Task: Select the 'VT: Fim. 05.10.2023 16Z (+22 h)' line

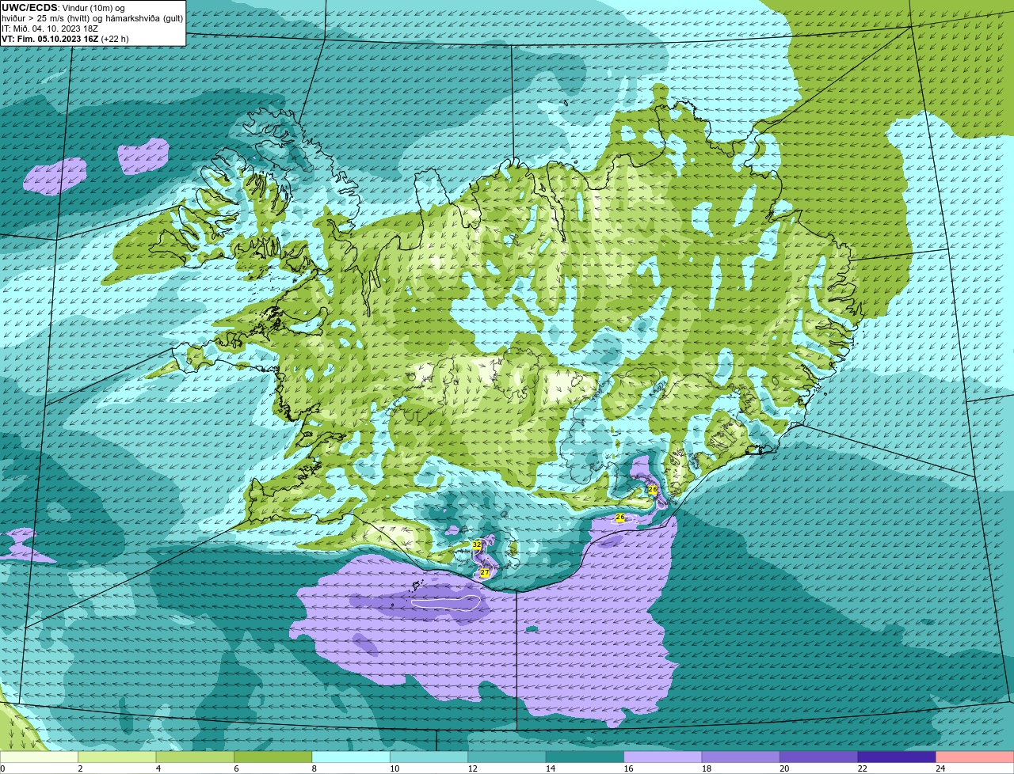Action: tap(65, 39)
